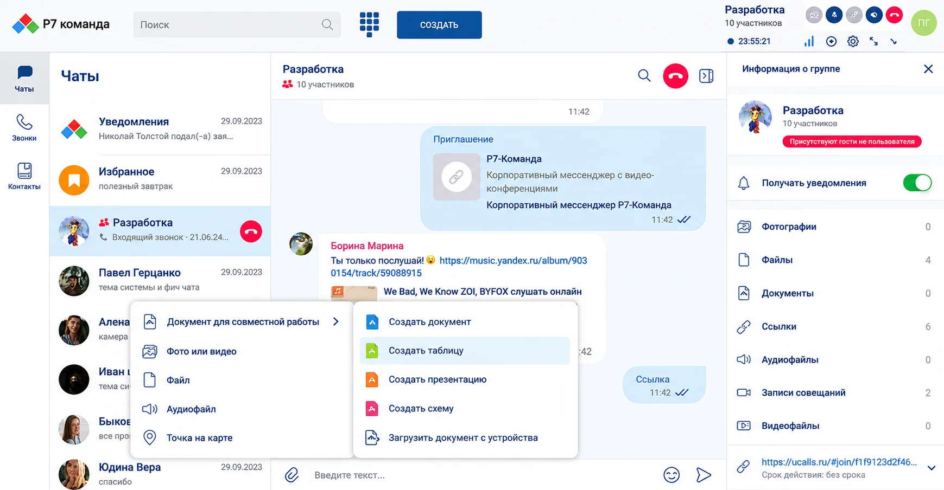Open the Чаты section in the sidebar

[x=24, y=79]
